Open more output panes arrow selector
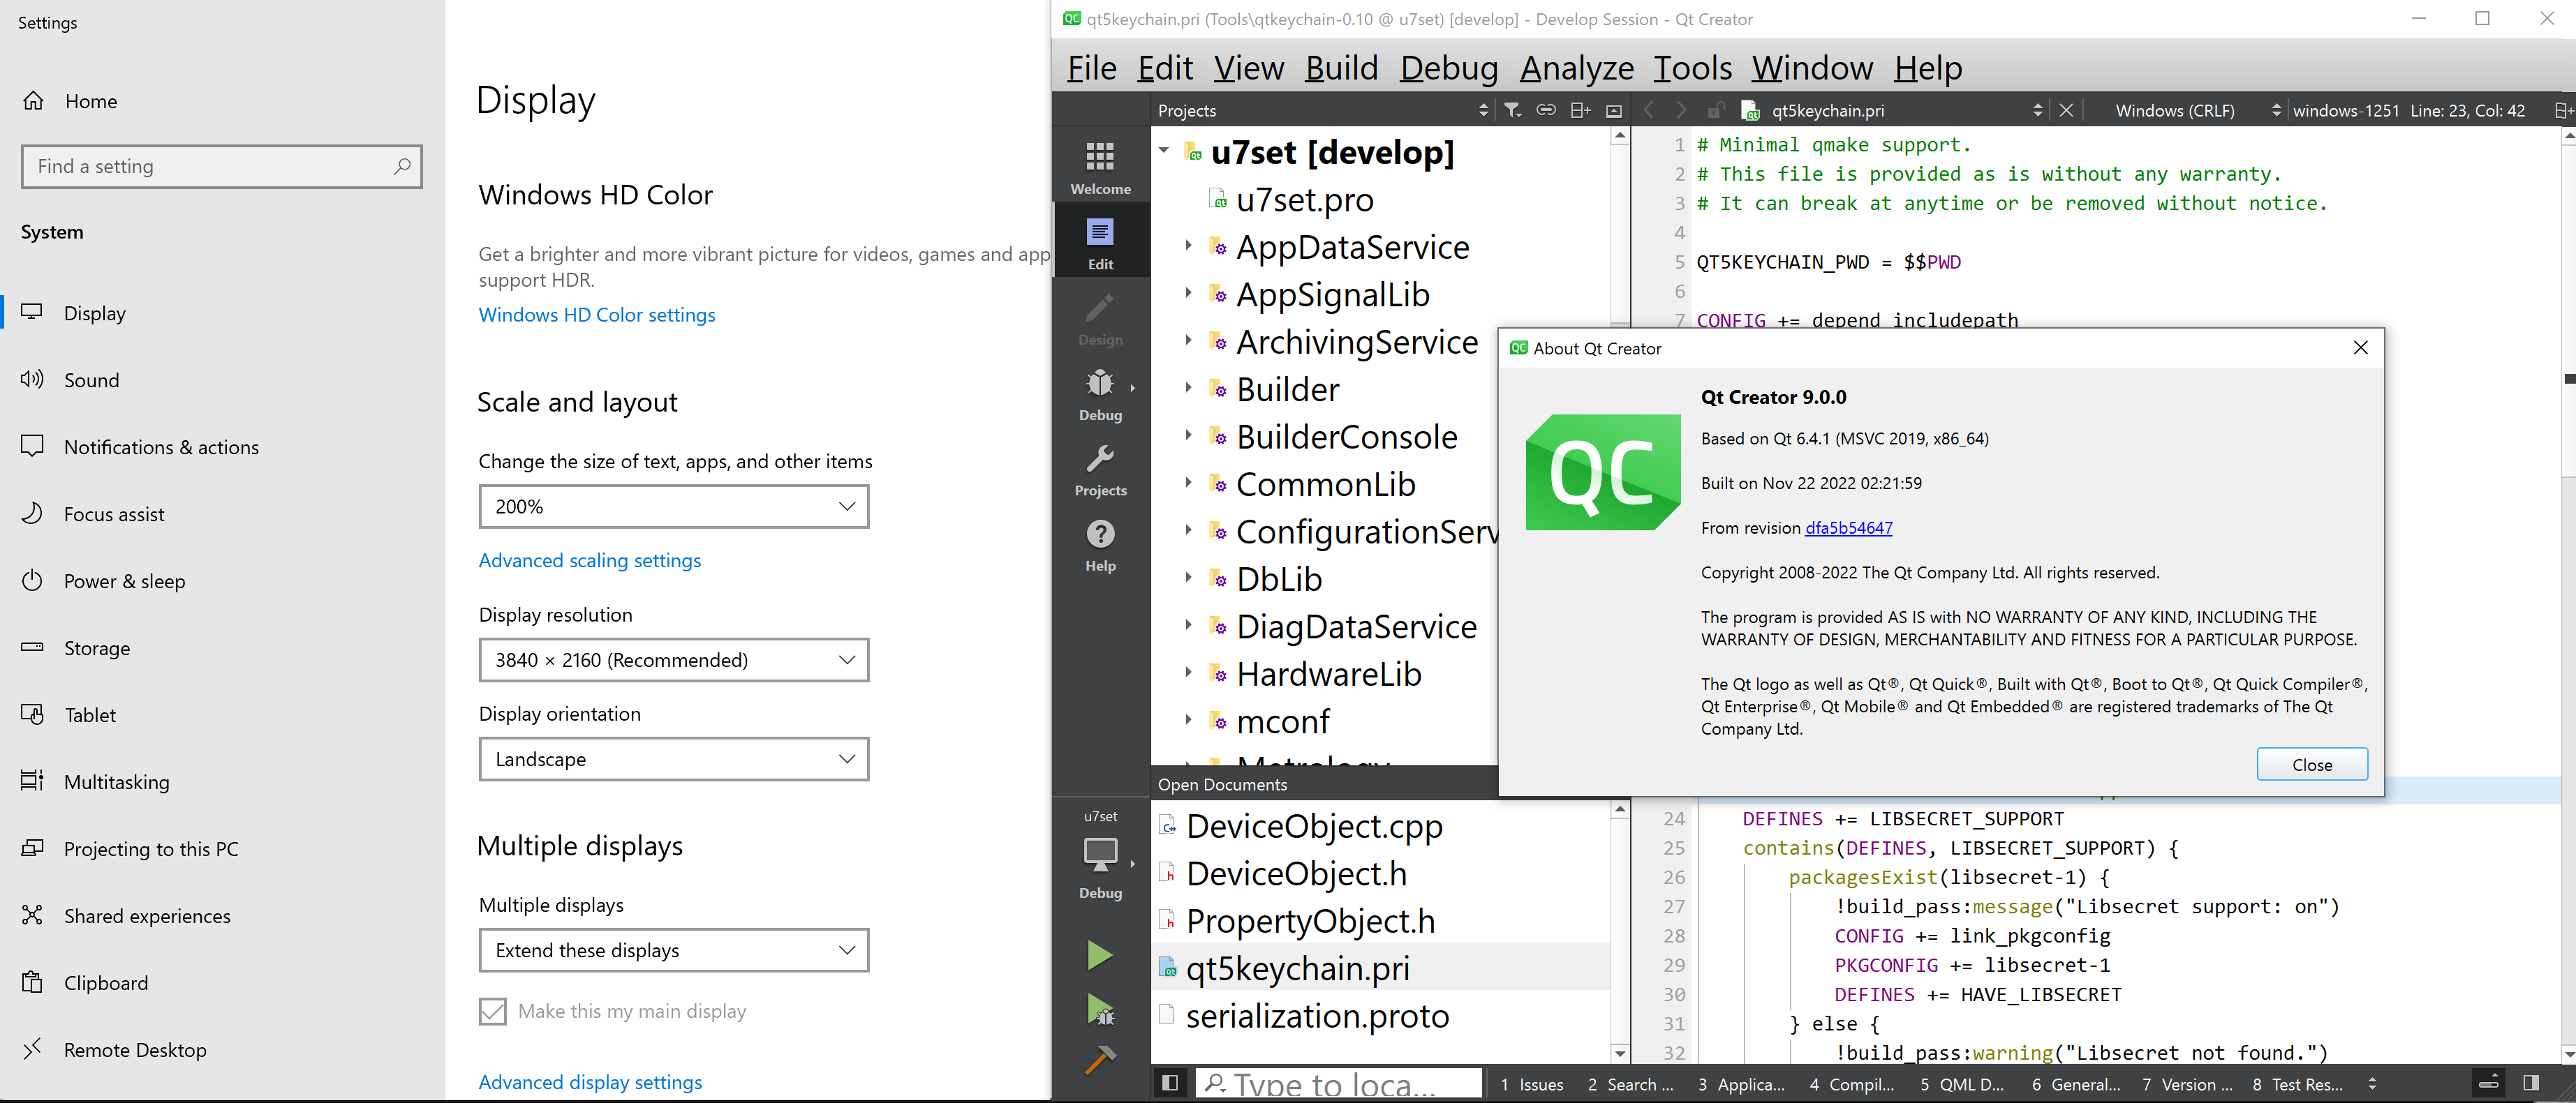The image size is (2576, 1103). (x=2372, y=1083)
